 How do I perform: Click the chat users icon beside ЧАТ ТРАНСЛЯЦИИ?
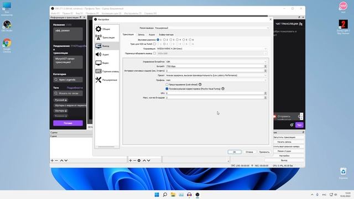coord(300,24)
